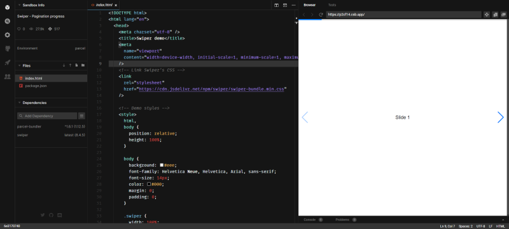The height and width of the screenshot is (229, 509).
Task: Click the forks count icon
Action: [50, 29]
